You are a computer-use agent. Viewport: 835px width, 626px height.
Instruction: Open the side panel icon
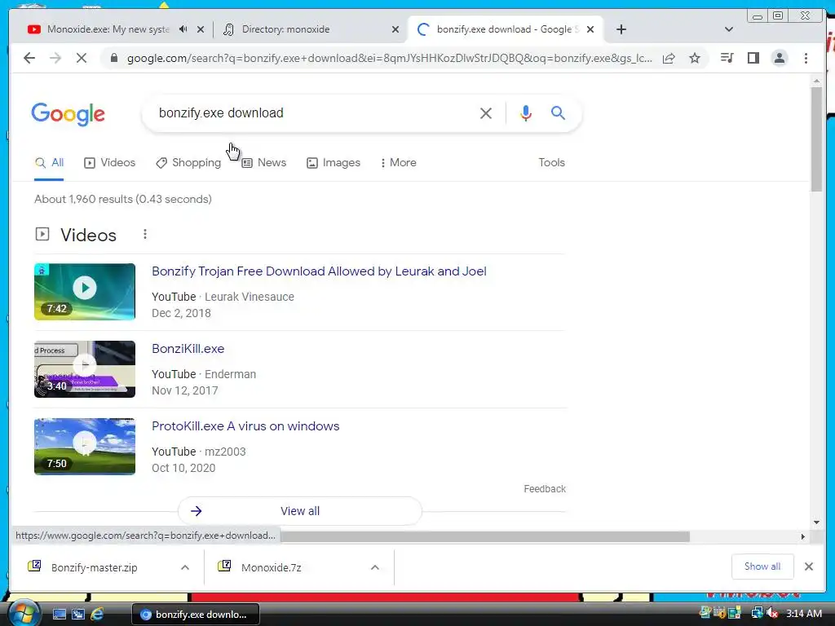coord(753,58)
